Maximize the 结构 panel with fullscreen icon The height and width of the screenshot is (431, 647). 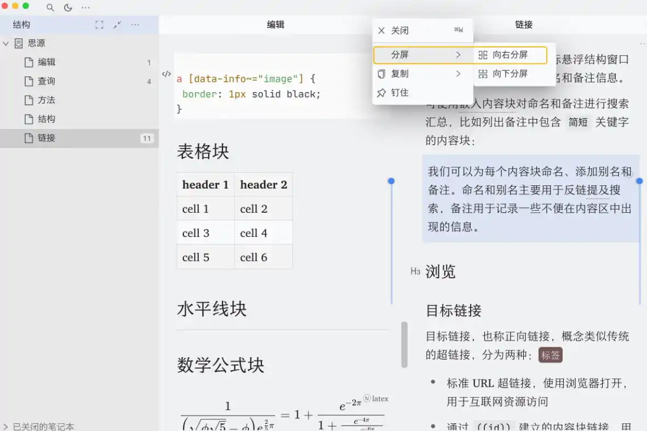click(x=99, y=24)
